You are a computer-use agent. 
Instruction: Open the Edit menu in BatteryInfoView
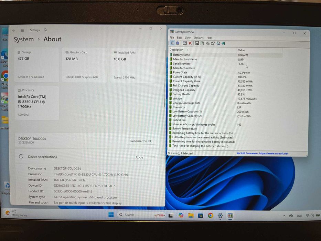click(x=179, y=38)
